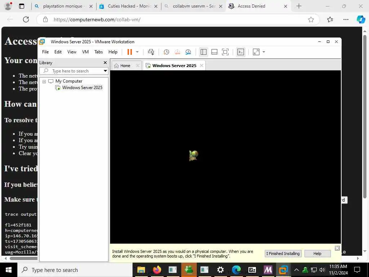The image size is (369, 277).
Task: Open the volume control in system tray
Action: (x=322, y=270)
